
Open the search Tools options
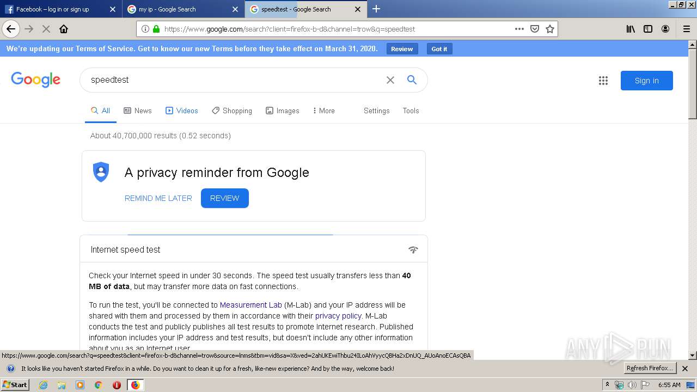[411, 111]
